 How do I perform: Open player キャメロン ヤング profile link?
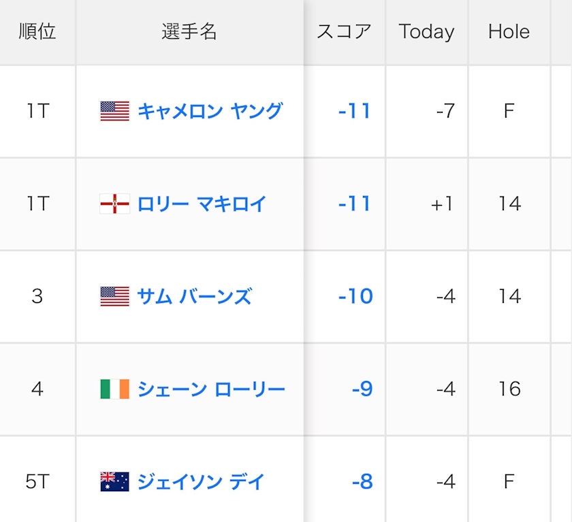[210, 111]
